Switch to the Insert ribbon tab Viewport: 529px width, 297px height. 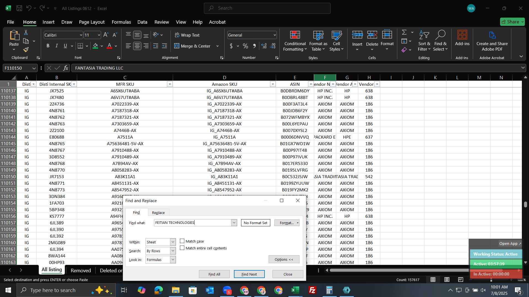pos(48,22)
